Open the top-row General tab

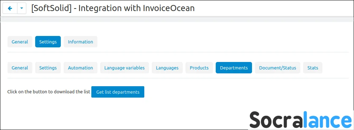20,42
